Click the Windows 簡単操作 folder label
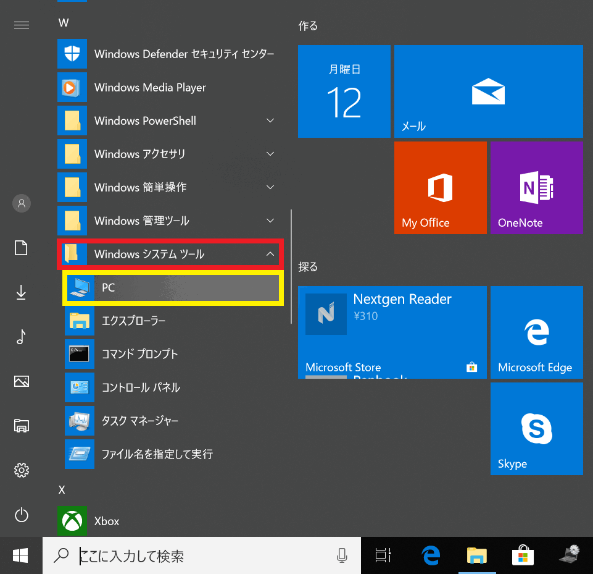Image resolution: width=593 pixels, height=574 pixels. click(140, 187)
